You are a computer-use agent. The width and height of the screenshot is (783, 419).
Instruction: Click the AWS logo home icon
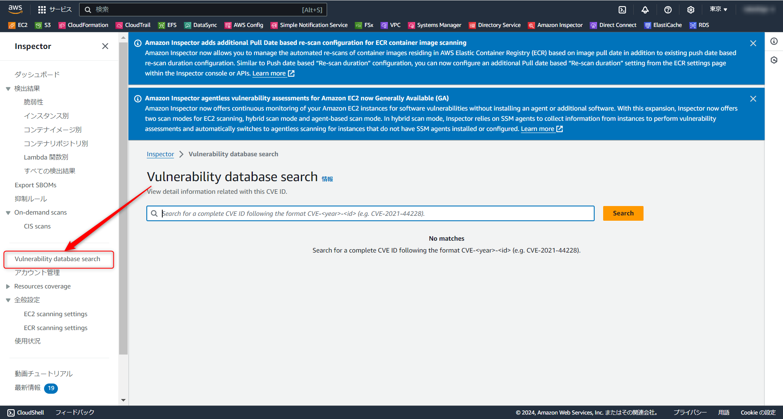15,9
